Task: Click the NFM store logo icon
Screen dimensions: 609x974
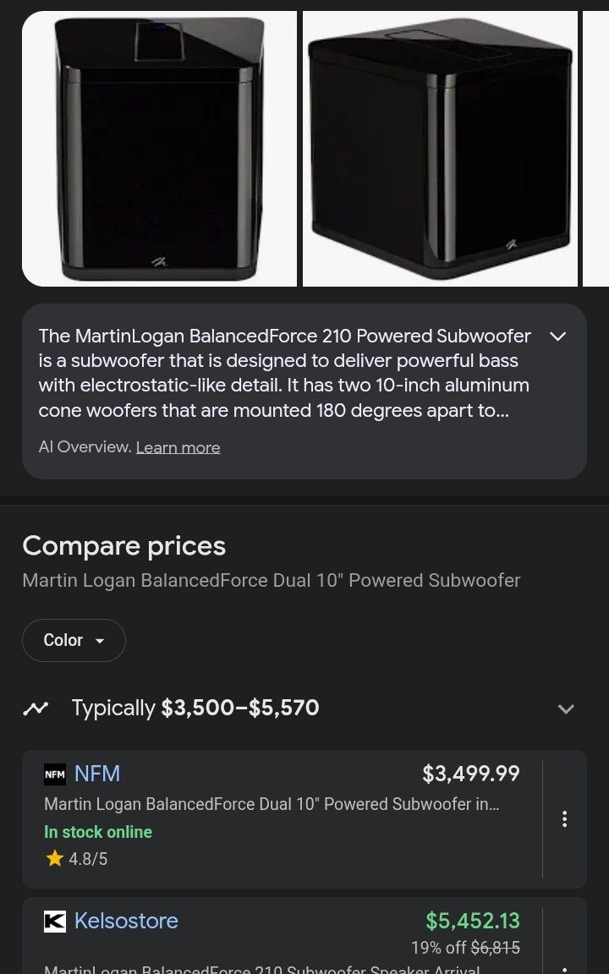Action: click(55, 774)
